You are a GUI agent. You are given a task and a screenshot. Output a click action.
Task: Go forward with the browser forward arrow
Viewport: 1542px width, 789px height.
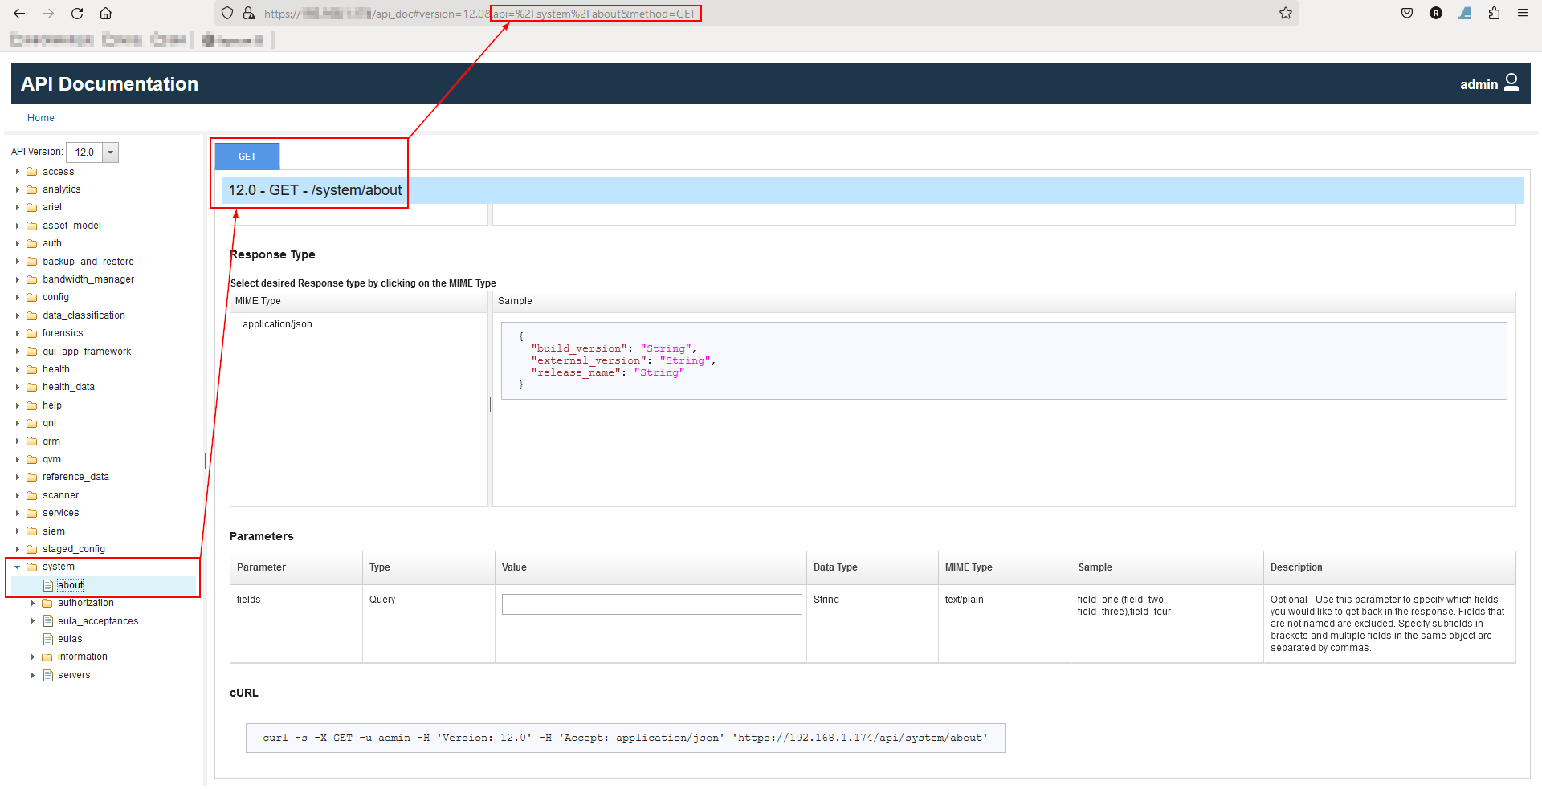48,14
